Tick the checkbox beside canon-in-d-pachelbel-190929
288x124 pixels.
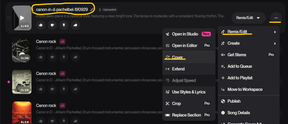pyautogui.click(x=9, y=18)
